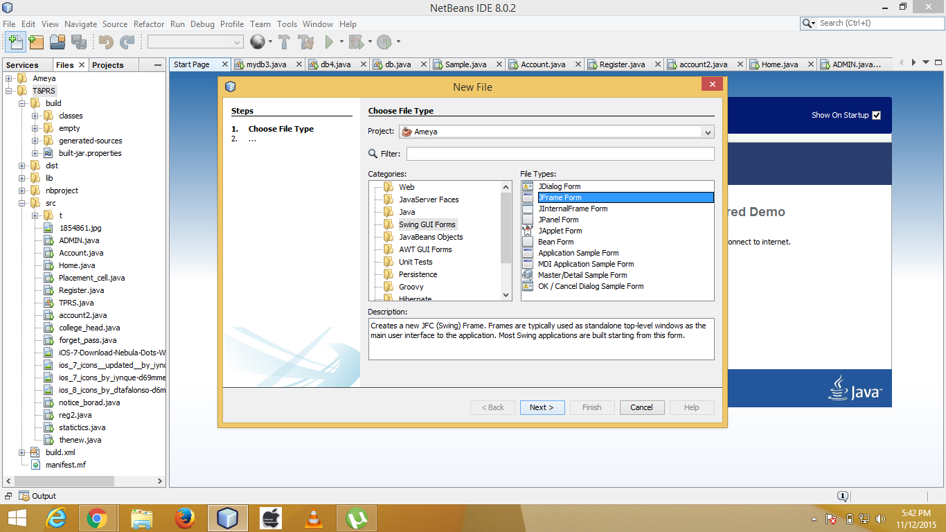Click the Redo icon in the toolbar
This screenshot has height=532, width=946.
click(126, 42)
